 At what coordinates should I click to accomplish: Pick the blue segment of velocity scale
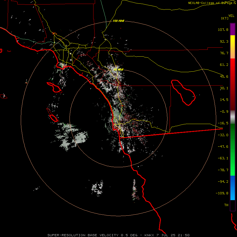[x=233, y=188]
